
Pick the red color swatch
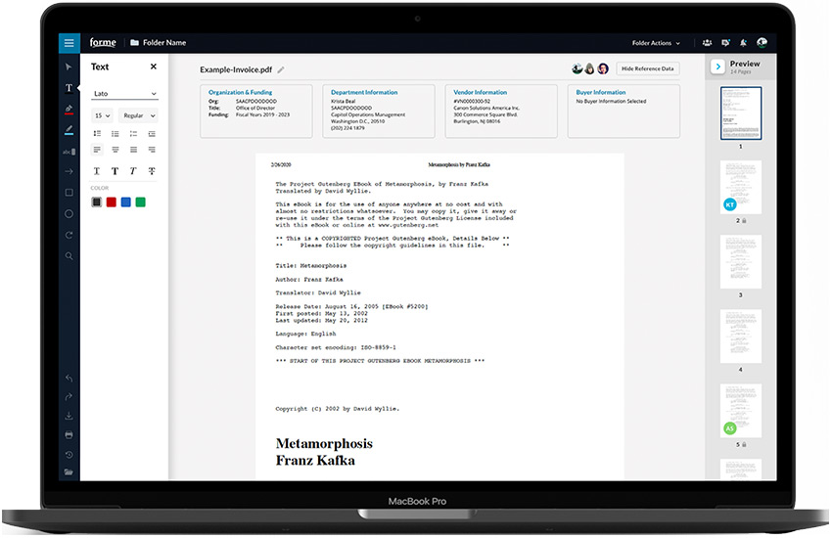tap(112, 202)
